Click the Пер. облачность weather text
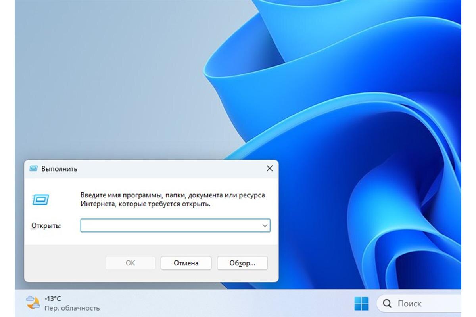This screenshot has height=317, width=476. pos(72,308)
